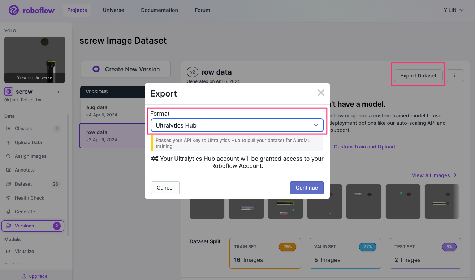Click the Health Check heart icon
The width and height of the screenshot is (475, 280).
(x=8, y=198)
